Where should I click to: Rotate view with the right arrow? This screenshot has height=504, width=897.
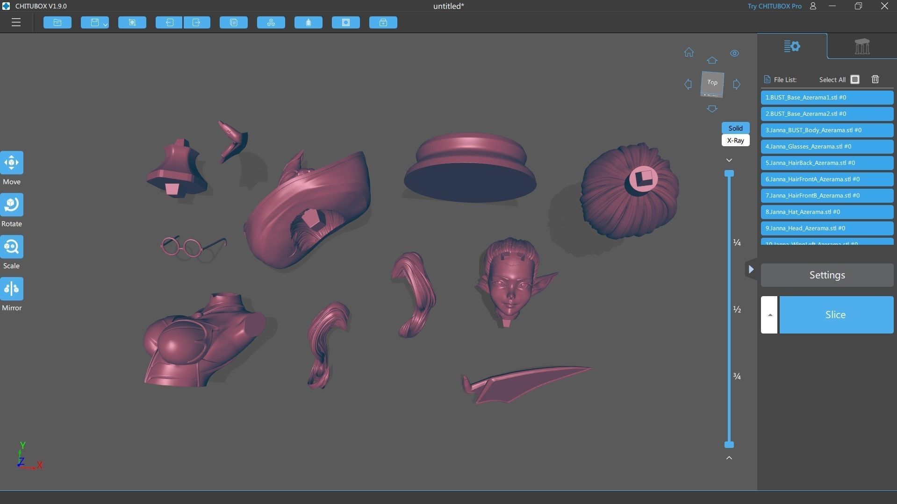[737, 85]
